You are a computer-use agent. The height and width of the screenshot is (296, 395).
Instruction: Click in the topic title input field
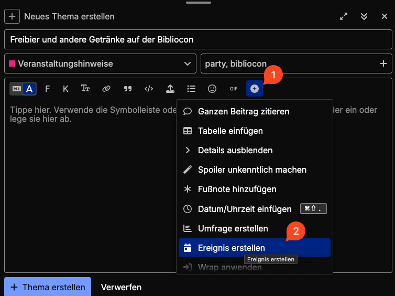tap(197, 39)
